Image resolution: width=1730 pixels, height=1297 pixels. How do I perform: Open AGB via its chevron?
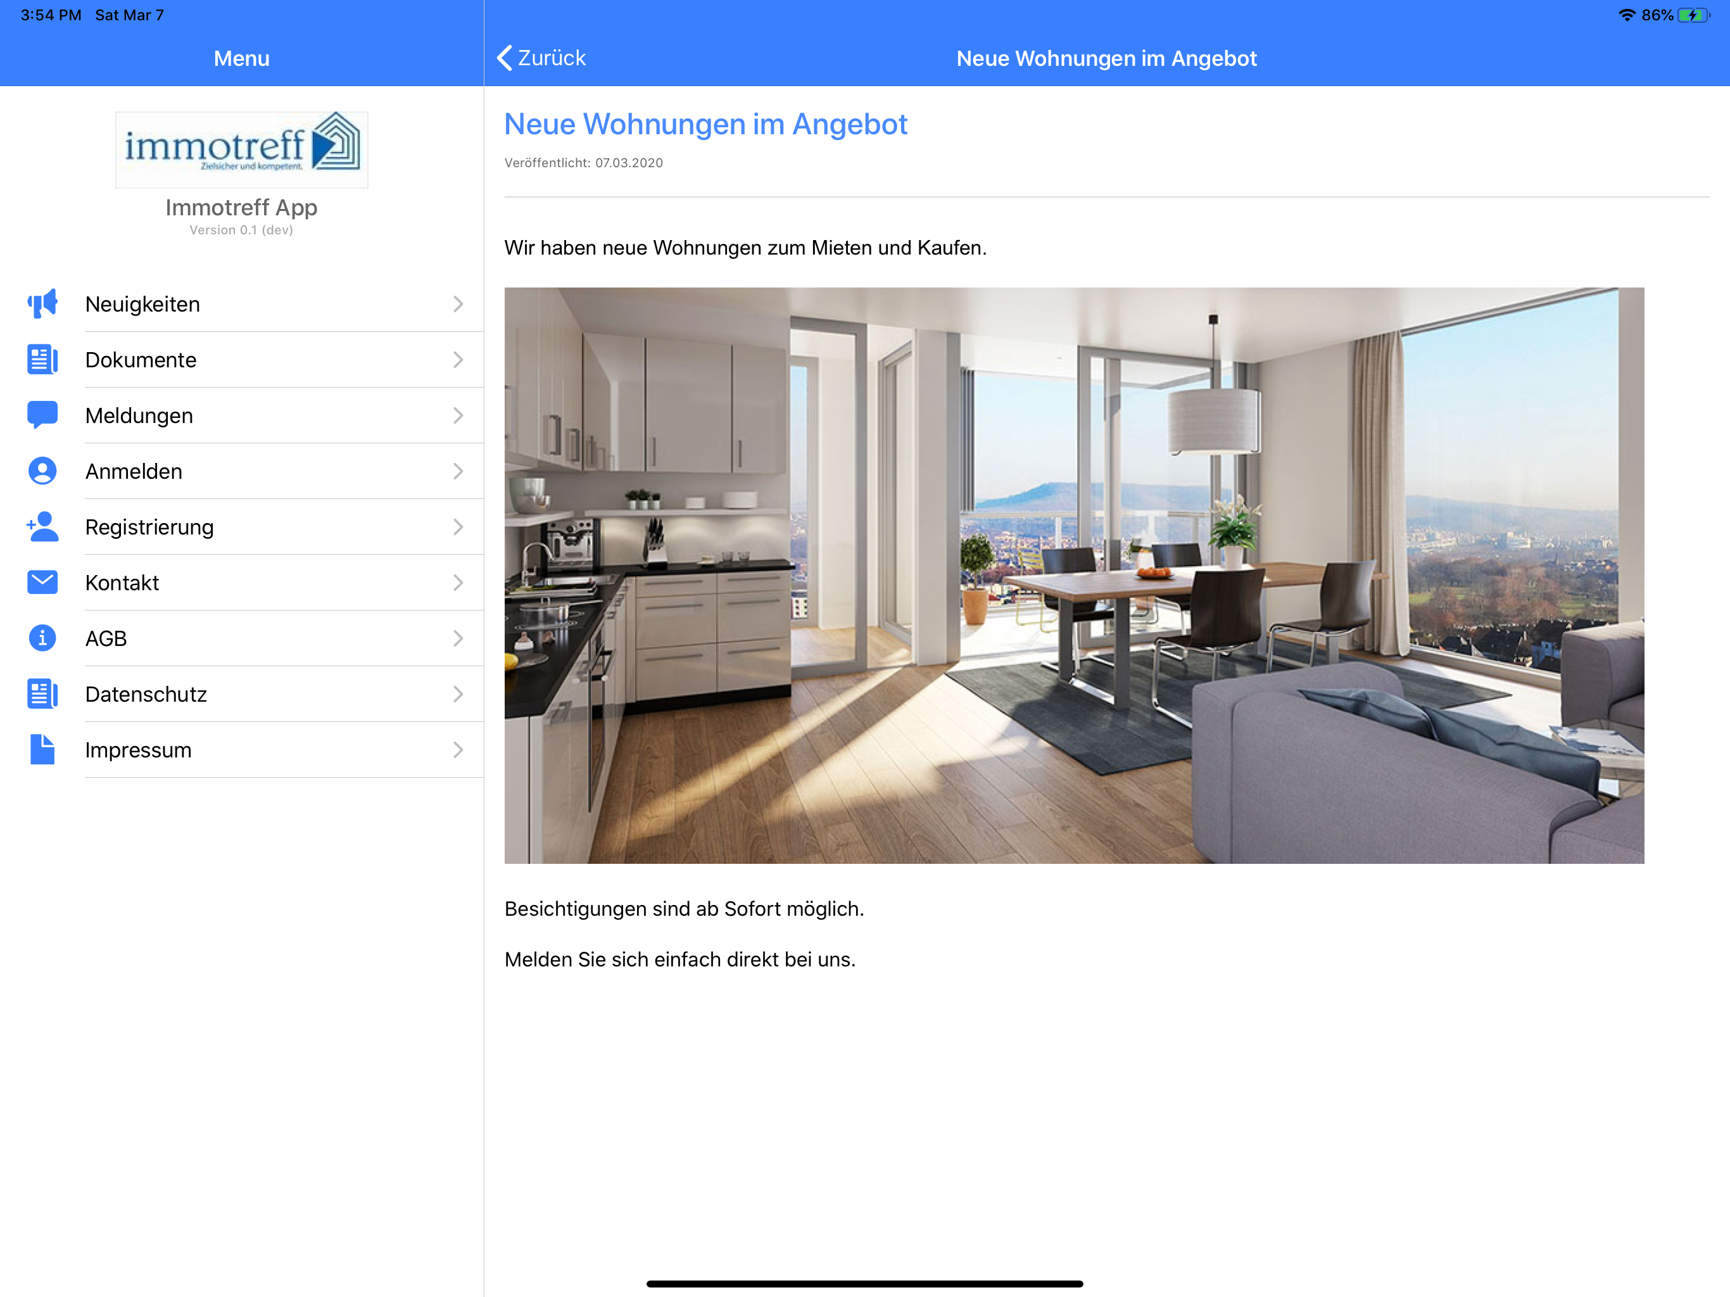458,638
